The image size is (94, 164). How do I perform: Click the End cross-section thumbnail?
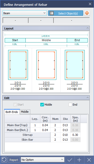click(75, 65)
